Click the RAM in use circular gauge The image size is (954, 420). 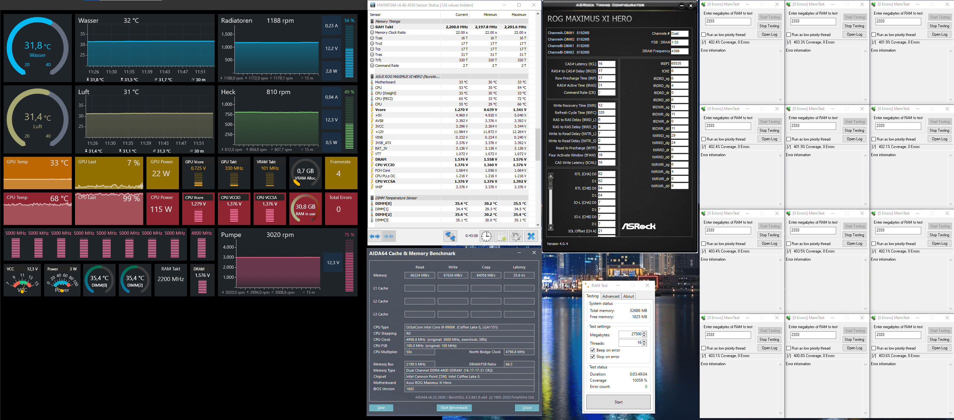click(x=305, y=209)
